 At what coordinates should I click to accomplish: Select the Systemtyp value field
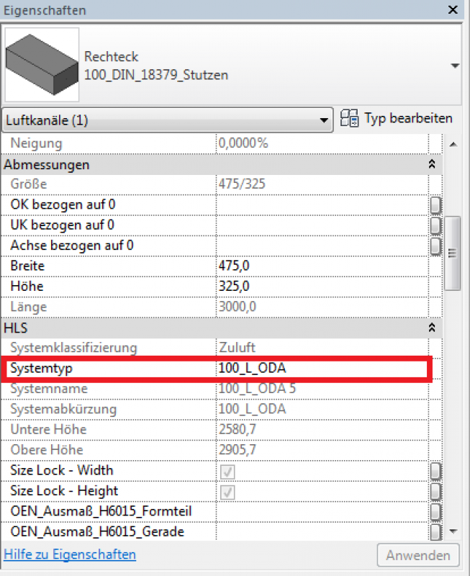point(320,369)
